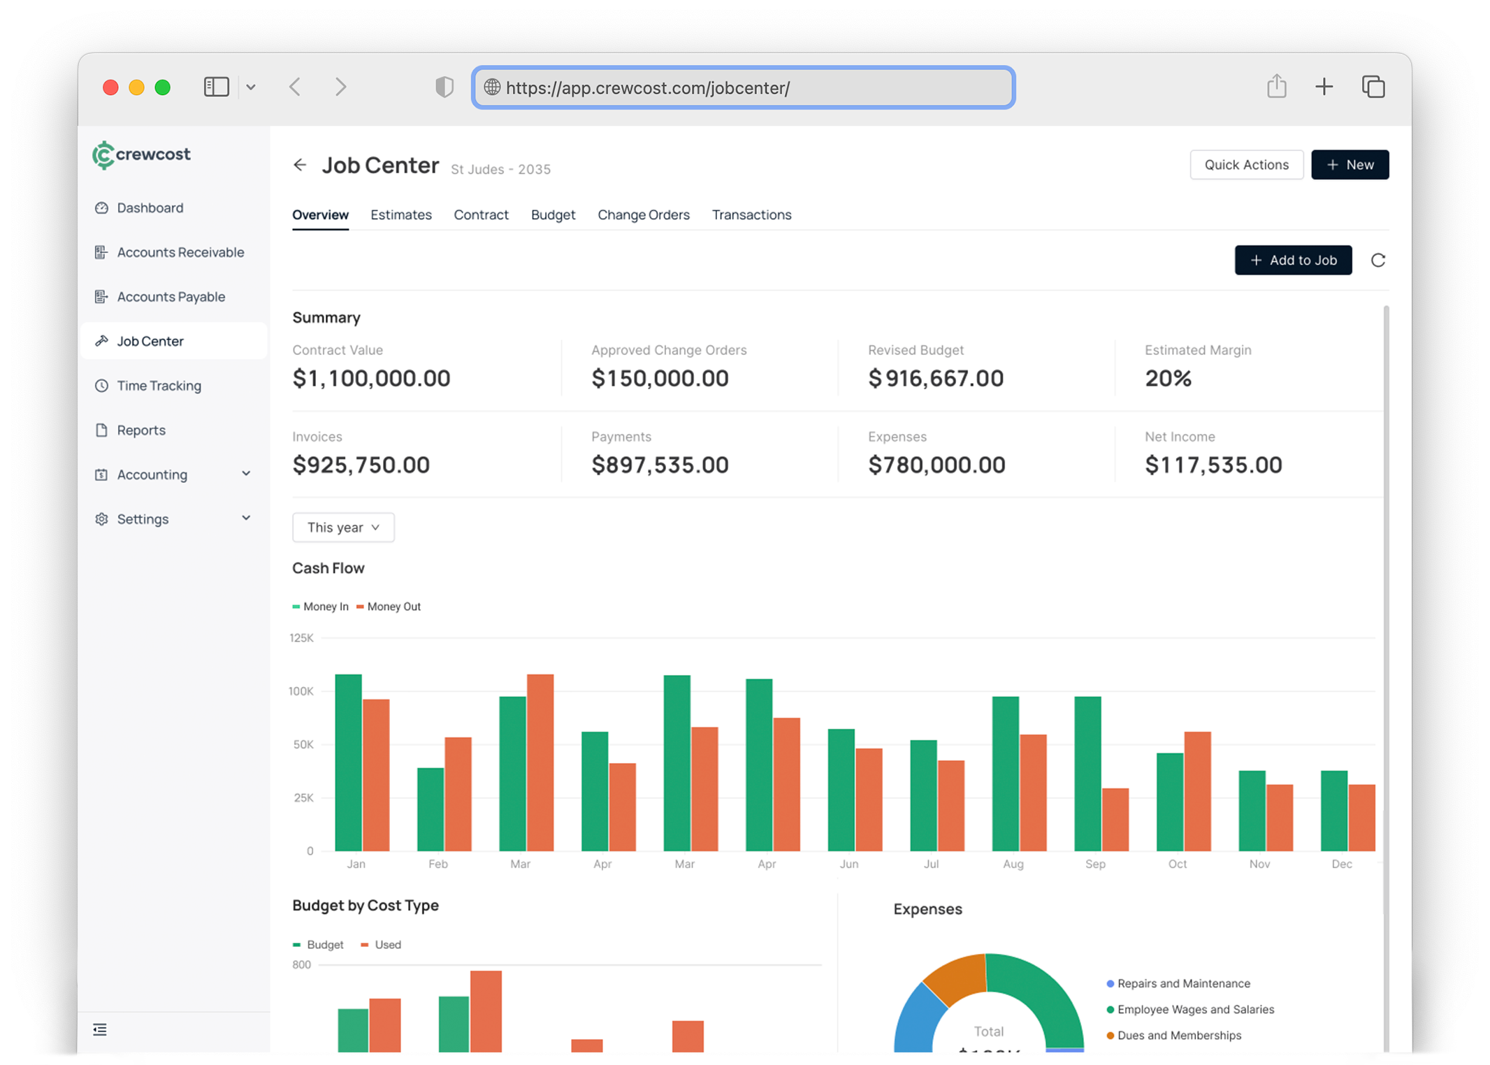Collapse the sidebar with the bottom menu icon
Screen dimensions: 1490x1065
100,1029
